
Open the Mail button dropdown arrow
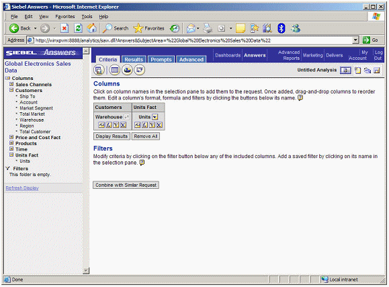tap(198, 28)
